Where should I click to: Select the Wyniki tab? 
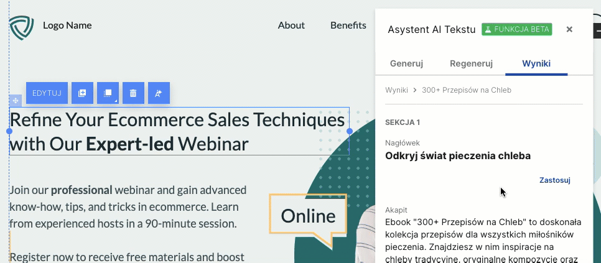pyautogui.click(x=536, y=63)
